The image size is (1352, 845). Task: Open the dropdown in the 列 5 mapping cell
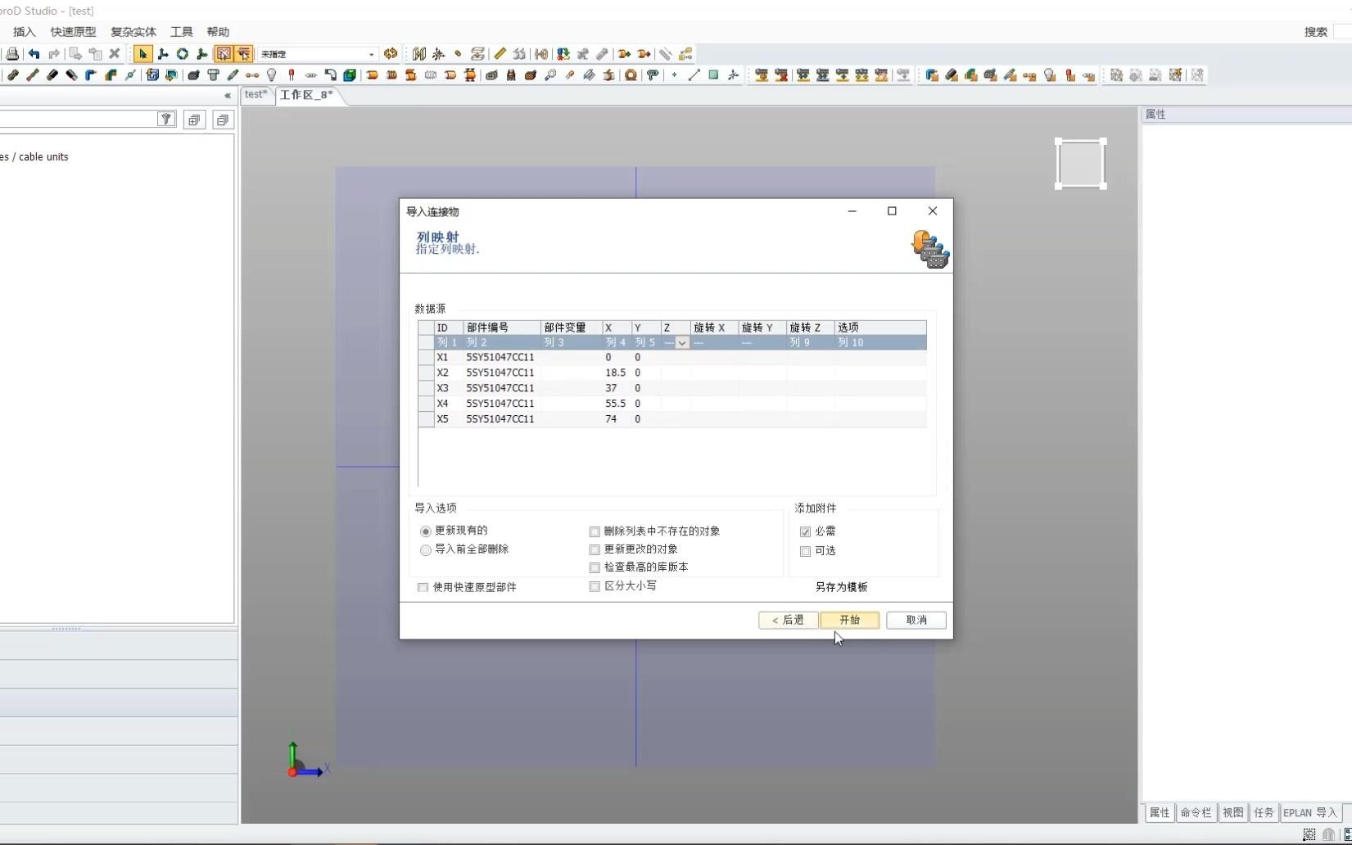click(x=683, y=343)
